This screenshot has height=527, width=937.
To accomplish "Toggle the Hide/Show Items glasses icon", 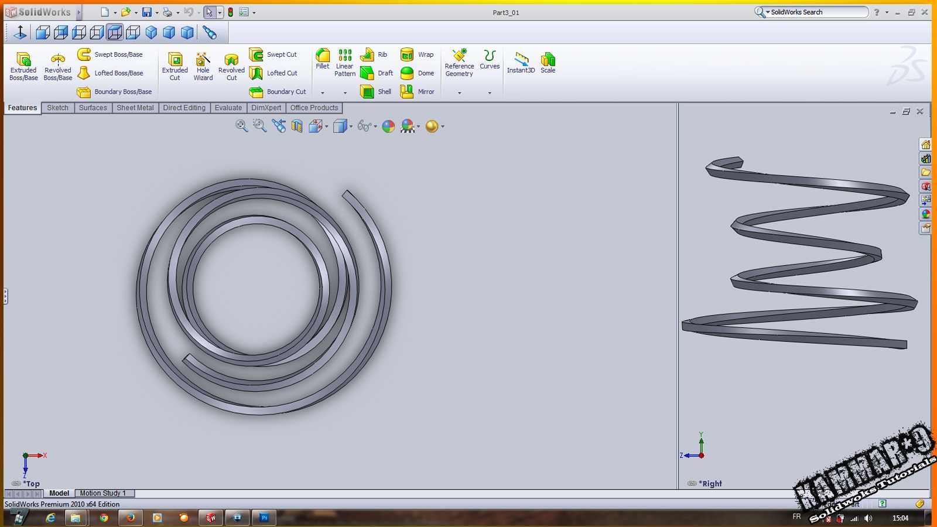I will pos(364,126).
